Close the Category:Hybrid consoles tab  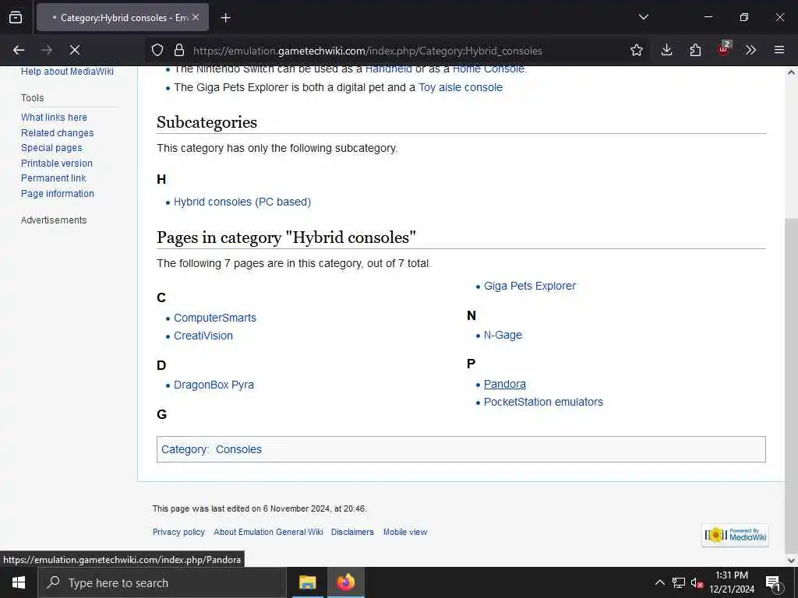point(196,17)
